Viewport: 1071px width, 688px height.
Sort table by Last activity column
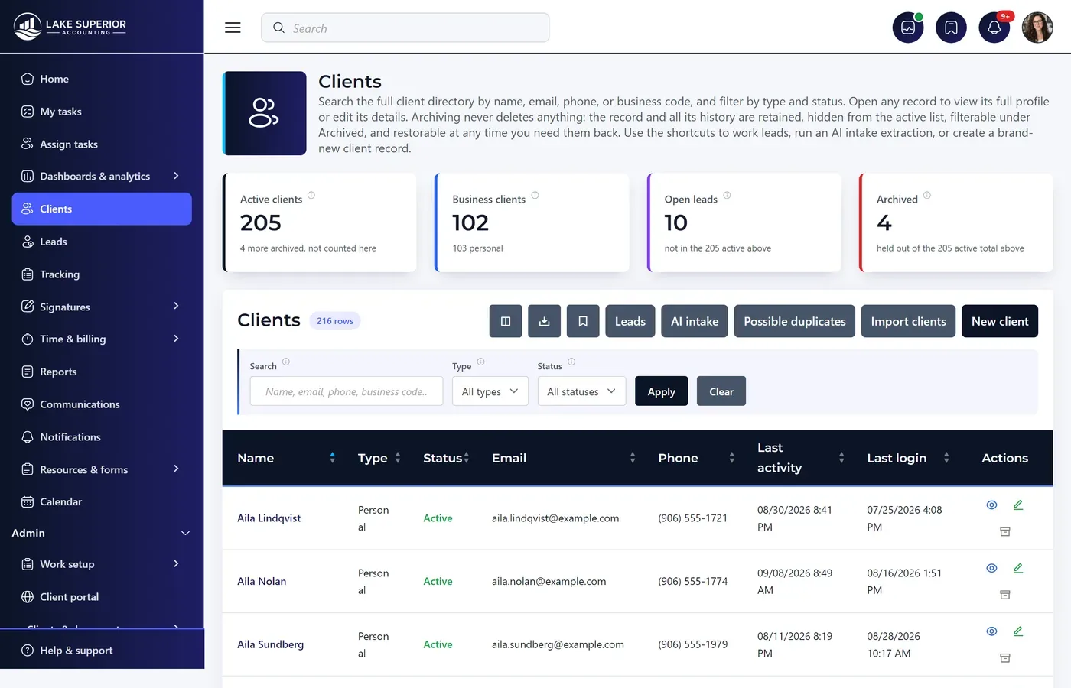pyautogui.click(x=841, y=458)
